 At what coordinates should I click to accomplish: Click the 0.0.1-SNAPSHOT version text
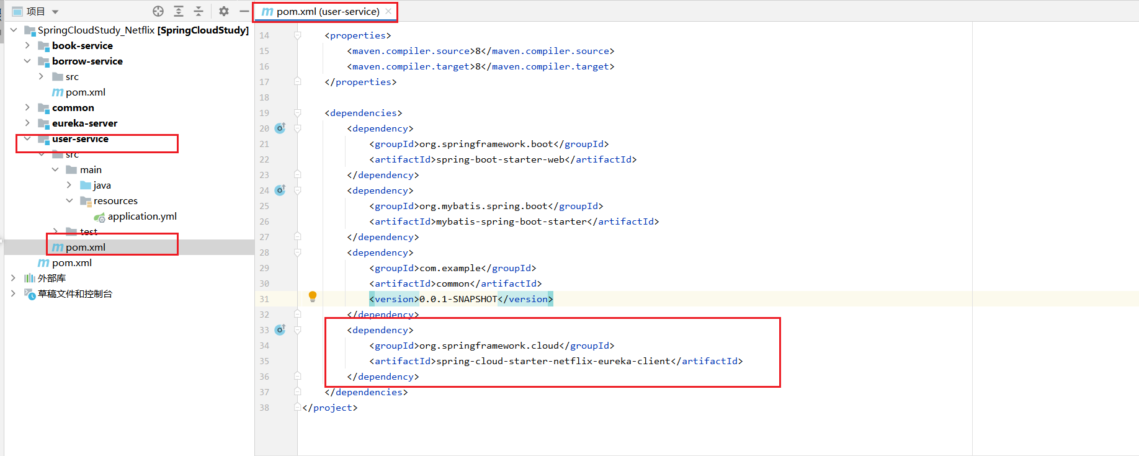coord(458,299)
